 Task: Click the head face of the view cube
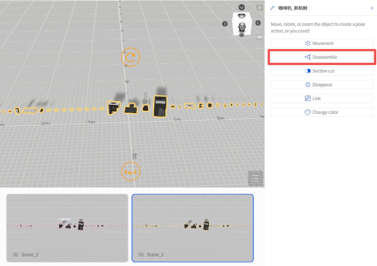pos(242,27)
